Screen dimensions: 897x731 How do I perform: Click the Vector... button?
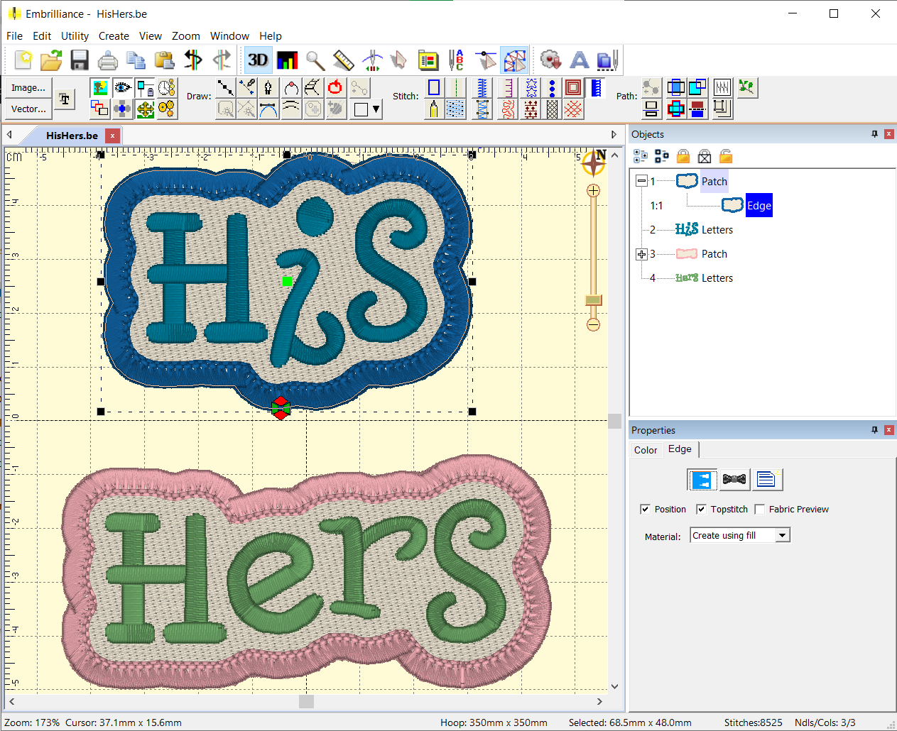(28, 109)
